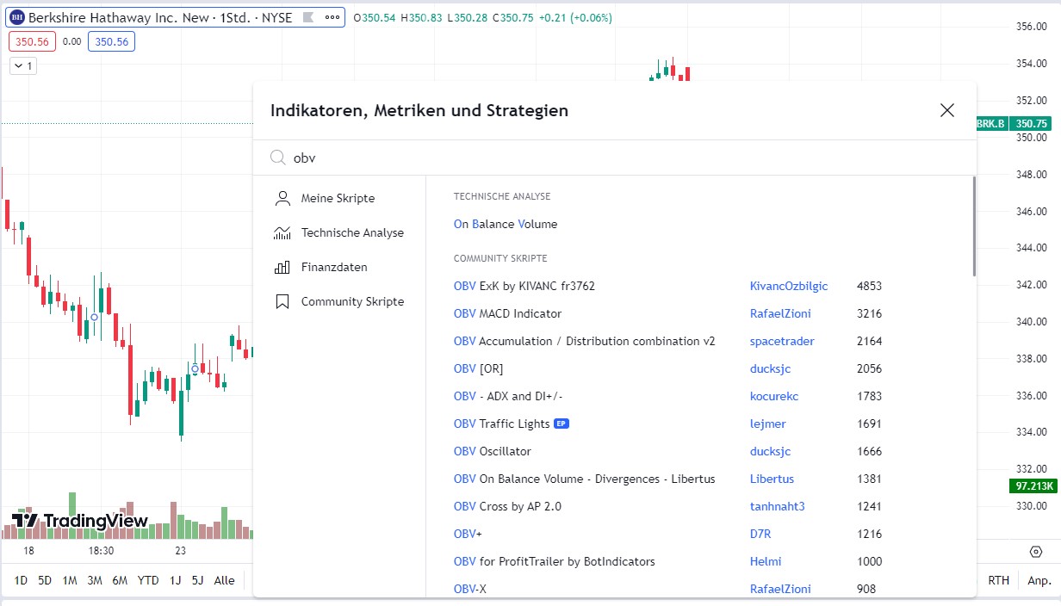Click the red 350.56 sell price button
This screenshot has height=606, width=1061.
click(x=32, y=41)
